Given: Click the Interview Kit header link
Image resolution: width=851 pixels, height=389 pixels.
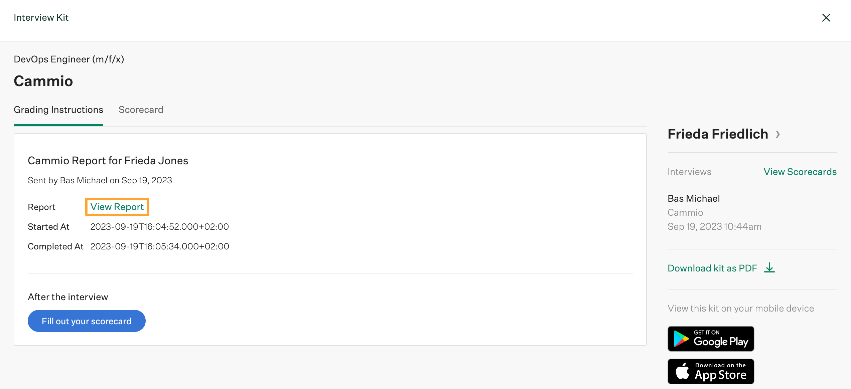Looking at the screenshot, I should [41, 17].
